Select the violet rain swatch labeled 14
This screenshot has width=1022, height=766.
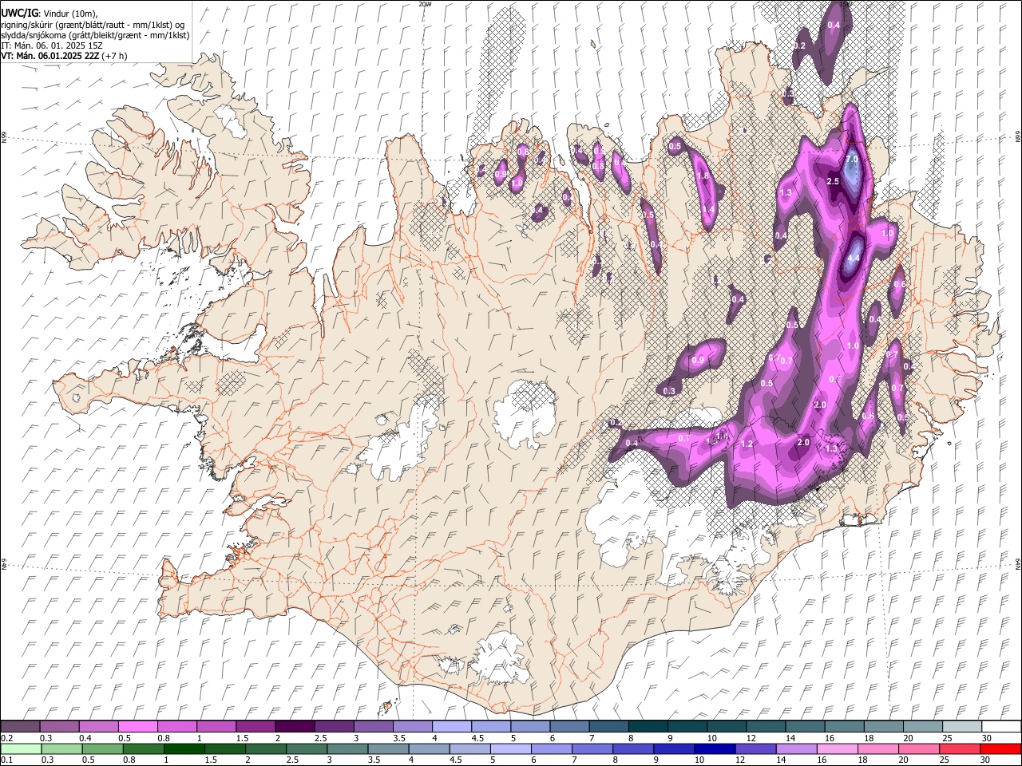[x=797, y=749]
